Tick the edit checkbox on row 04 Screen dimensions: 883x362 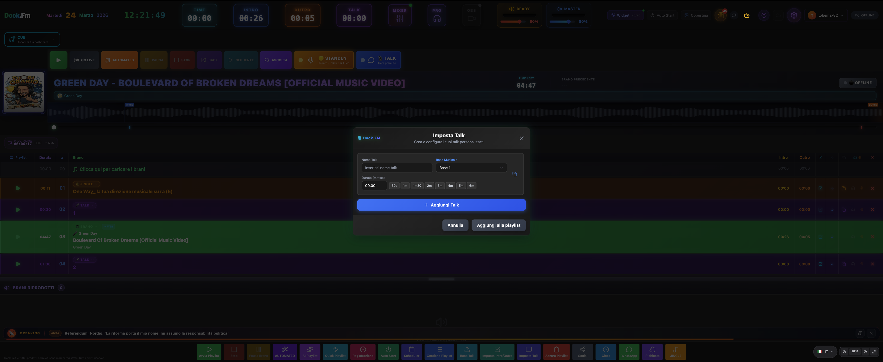[820, 264]
